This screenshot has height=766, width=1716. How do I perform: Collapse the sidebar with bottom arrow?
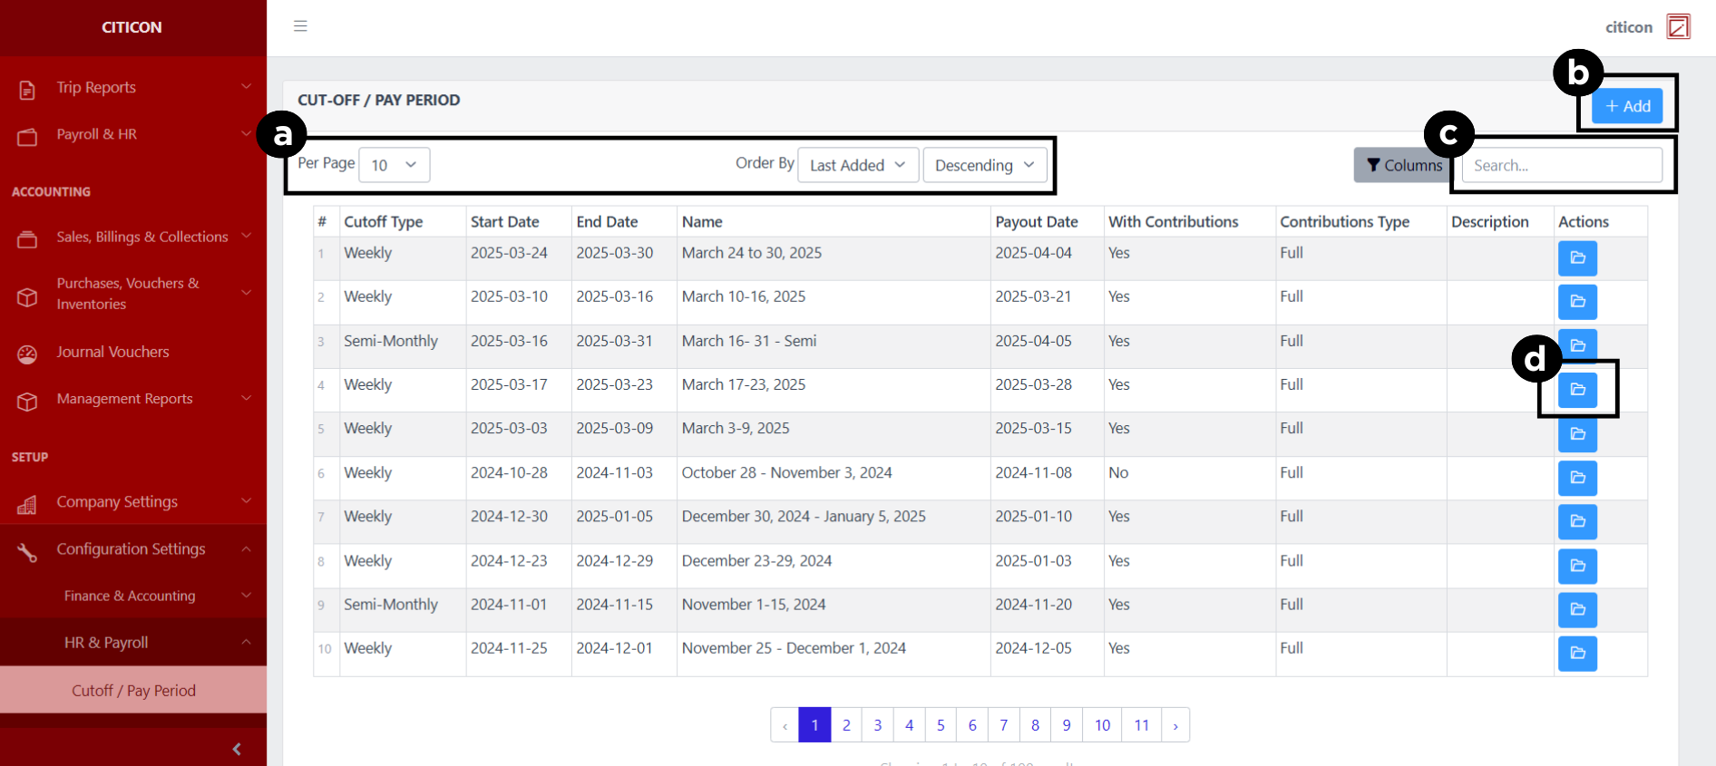(237, 749)
